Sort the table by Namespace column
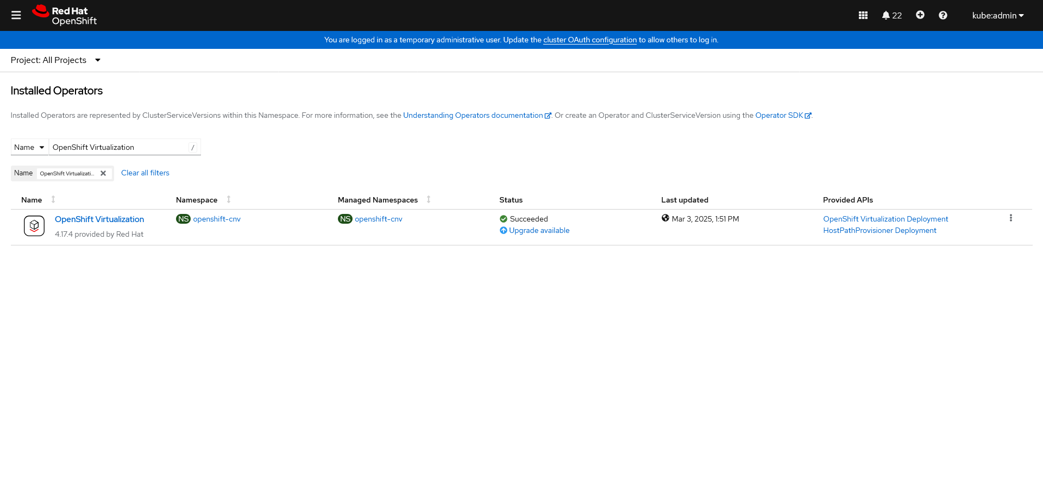1043x499 pixels. tap(228, 200)
